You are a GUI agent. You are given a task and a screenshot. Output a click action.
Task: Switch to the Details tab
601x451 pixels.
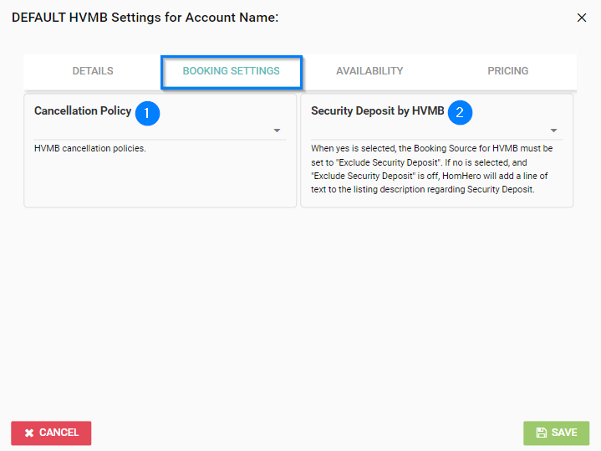click(x=93, y=71)
